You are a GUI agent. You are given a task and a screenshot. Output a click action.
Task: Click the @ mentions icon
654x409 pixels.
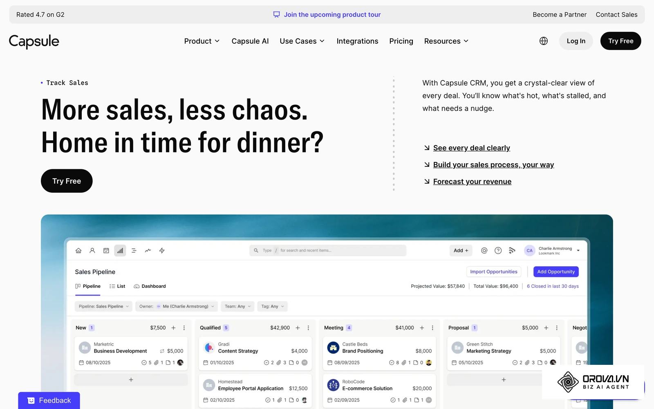click(x=484, y=251)
